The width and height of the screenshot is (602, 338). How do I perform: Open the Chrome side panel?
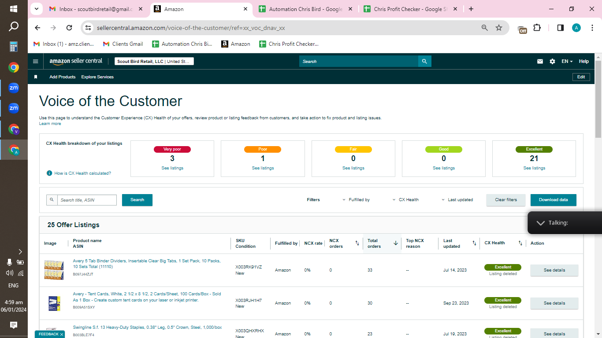click(x=560, y=28)
